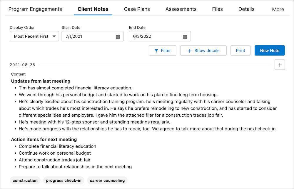Select the career counseling tag
The width and height of the screenshot is (294, 189).
click(x=107, y=180)
